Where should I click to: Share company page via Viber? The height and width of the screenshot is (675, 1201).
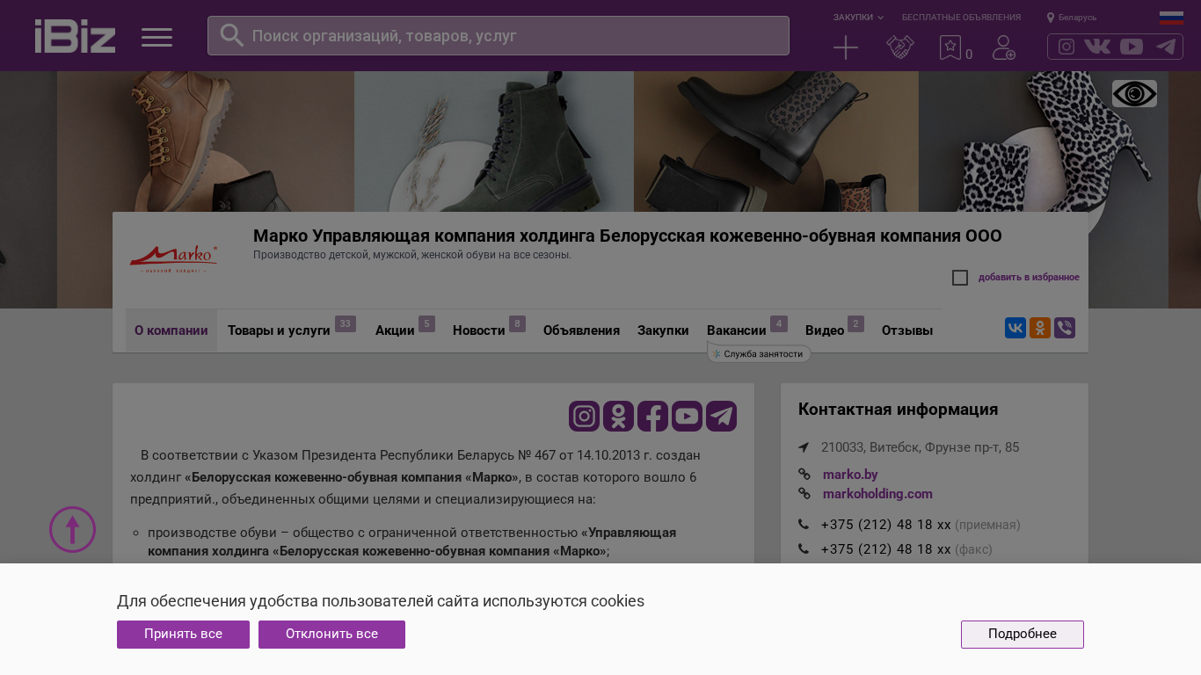(x=1065, y=329)
